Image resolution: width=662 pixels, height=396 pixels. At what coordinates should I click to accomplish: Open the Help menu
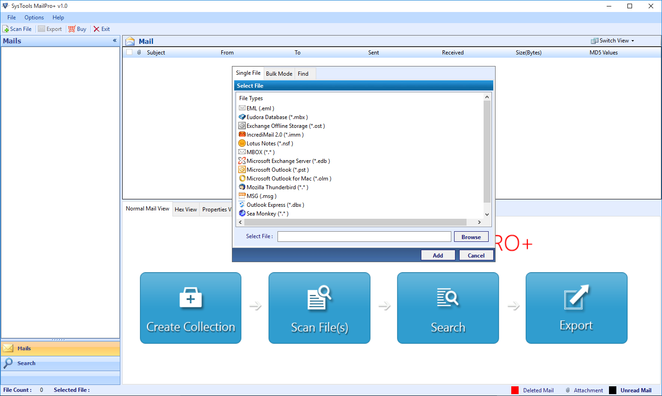[58, 18]
